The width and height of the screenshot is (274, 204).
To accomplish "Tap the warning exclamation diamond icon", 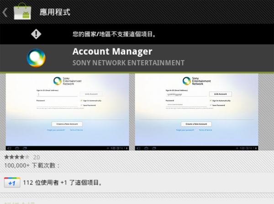I will click(x=36, y=34).
